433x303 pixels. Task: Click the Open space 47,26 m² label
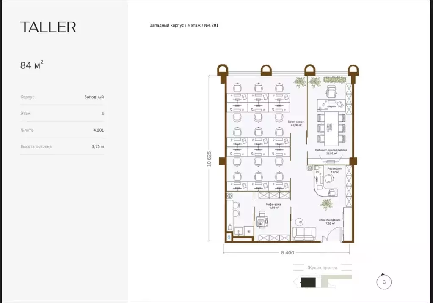tap(296, 123)
